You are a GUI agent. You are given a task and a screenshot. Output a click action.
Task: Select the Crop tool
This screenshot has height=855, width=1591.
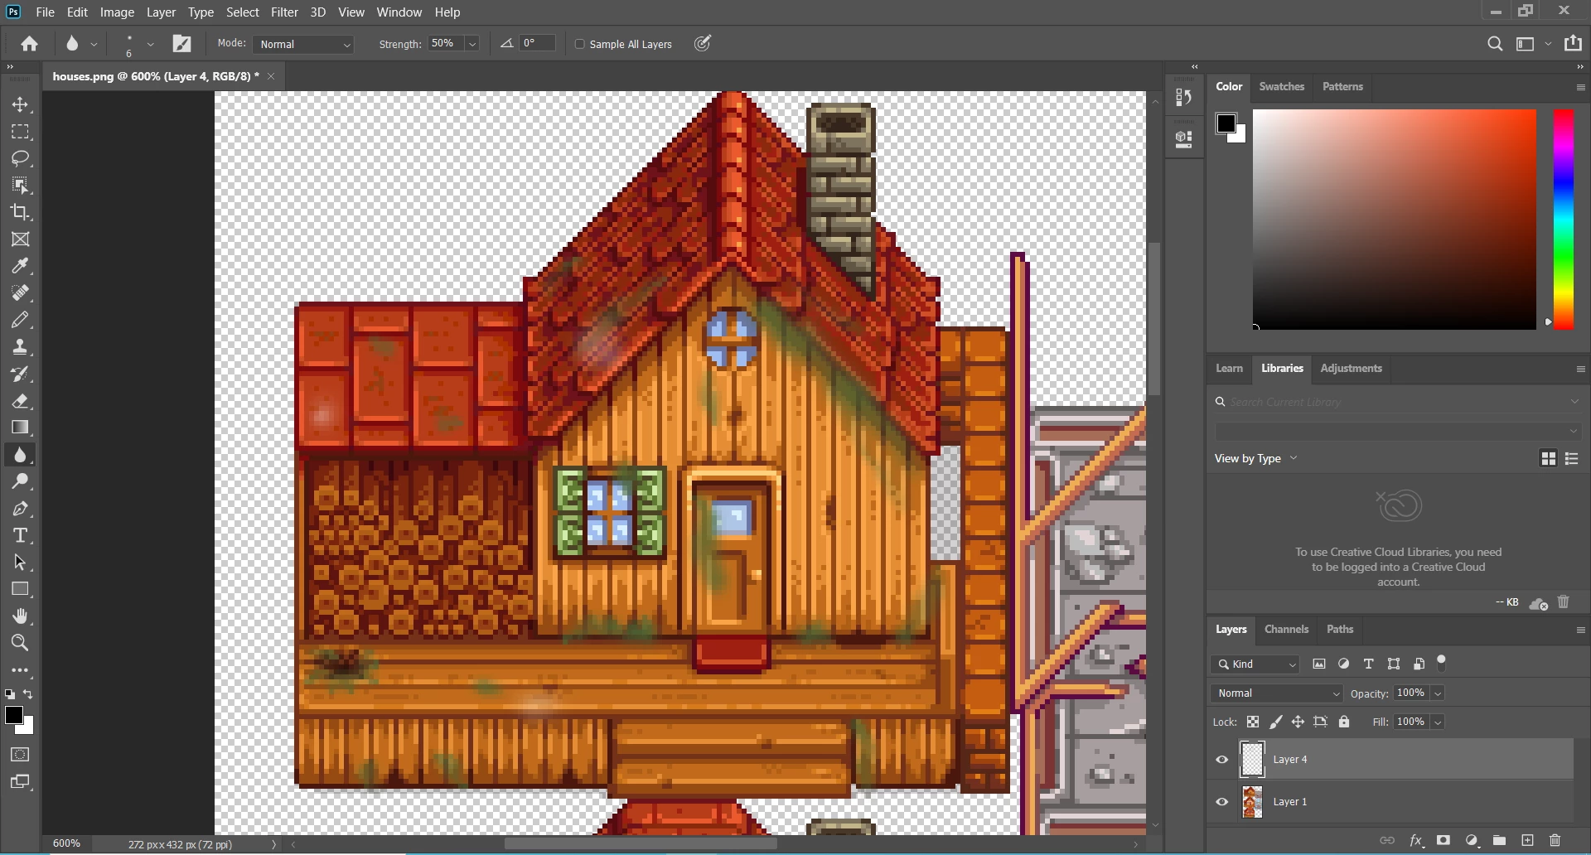[21, 212]
